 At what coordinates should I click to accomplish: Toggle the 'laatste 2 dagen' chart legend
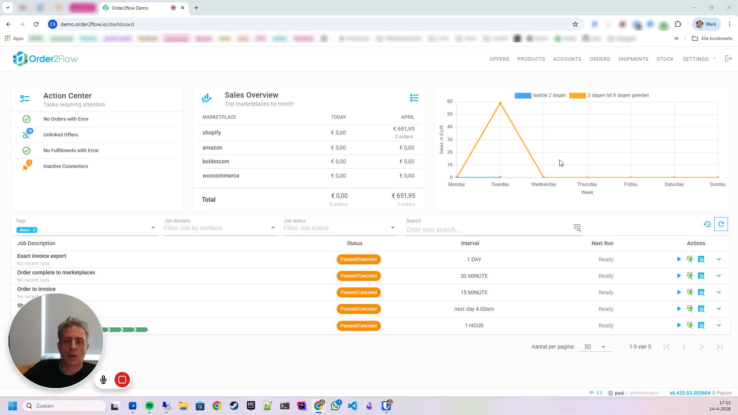tap(540, 95)
